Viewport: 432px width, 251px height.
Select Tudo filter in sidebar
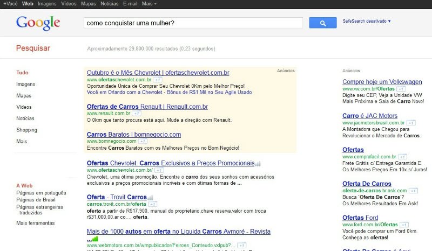[22, 73]
